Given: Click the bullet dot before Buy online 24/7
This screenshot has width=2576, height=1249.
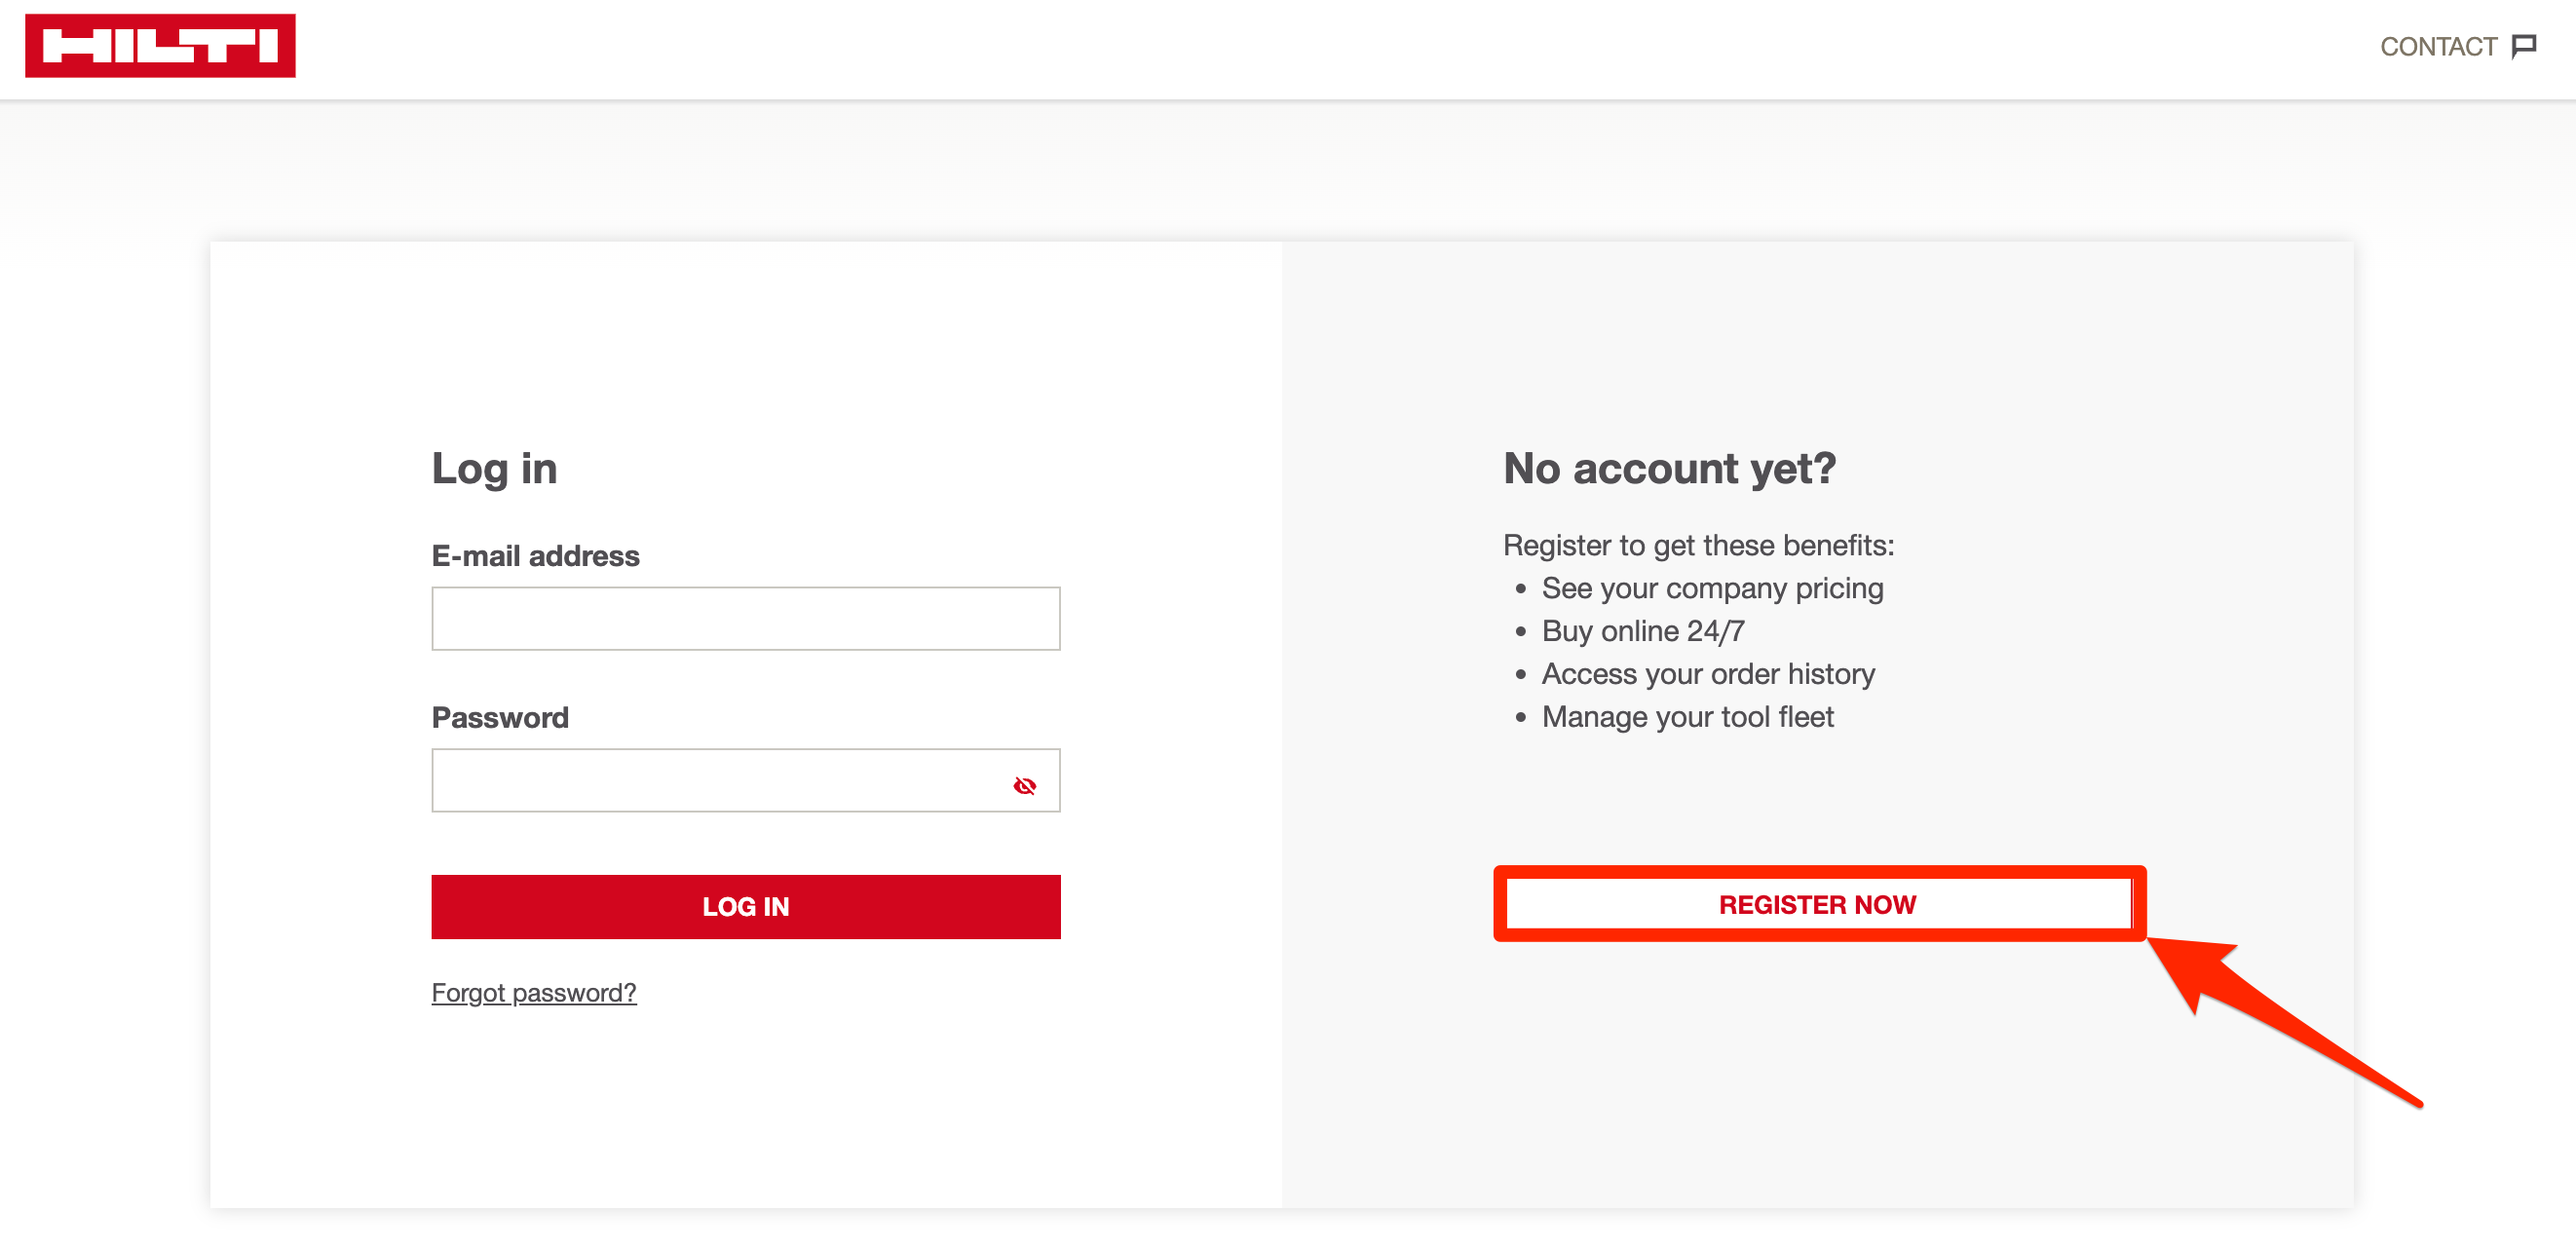Looking at the screenshot, I should point(1521,632).
